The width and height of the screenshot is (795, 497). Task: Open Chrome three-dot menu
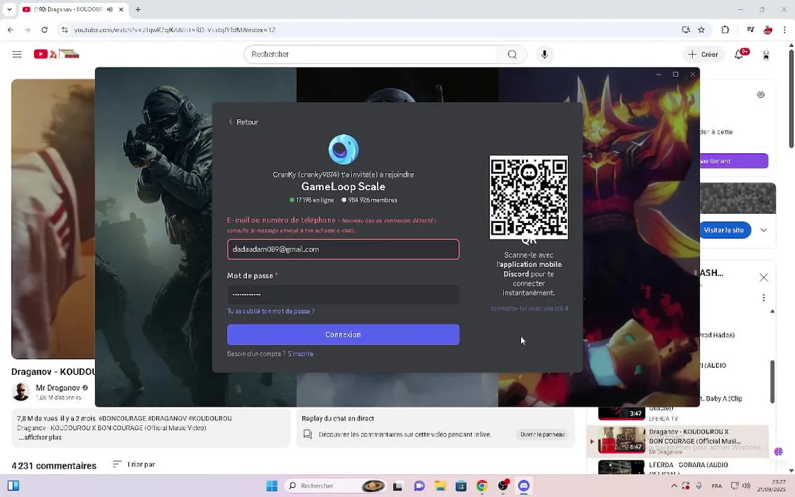(785, 30)
